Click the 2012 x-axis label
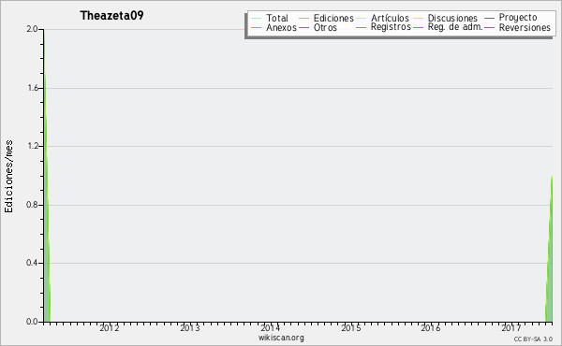562x346 pixels. (110, 327)
